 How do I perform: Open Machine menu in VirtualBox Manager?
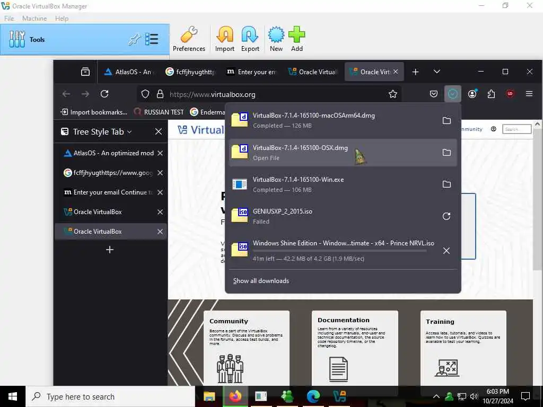pos(34,19)
